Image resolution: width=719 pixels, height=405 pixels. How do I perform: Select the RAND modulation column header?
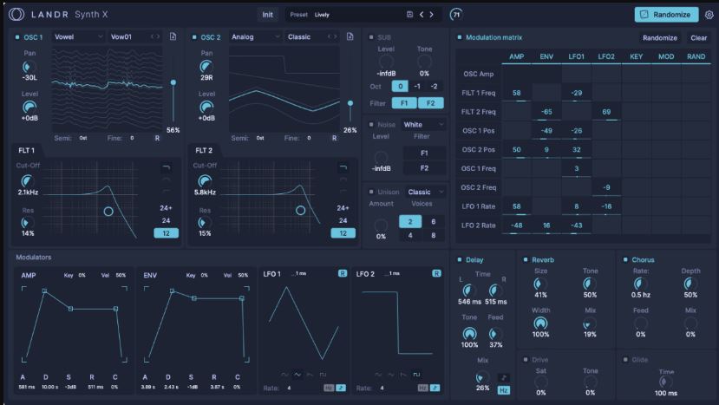coord(696,56)
